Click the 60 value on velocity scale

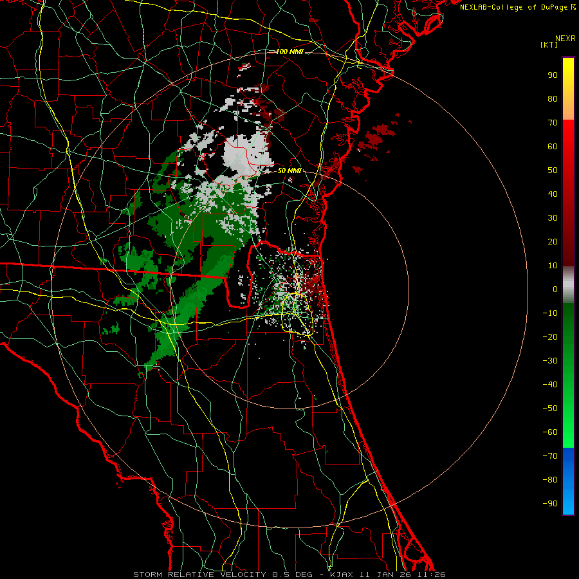pyautogui.click(x=553, y=146)
